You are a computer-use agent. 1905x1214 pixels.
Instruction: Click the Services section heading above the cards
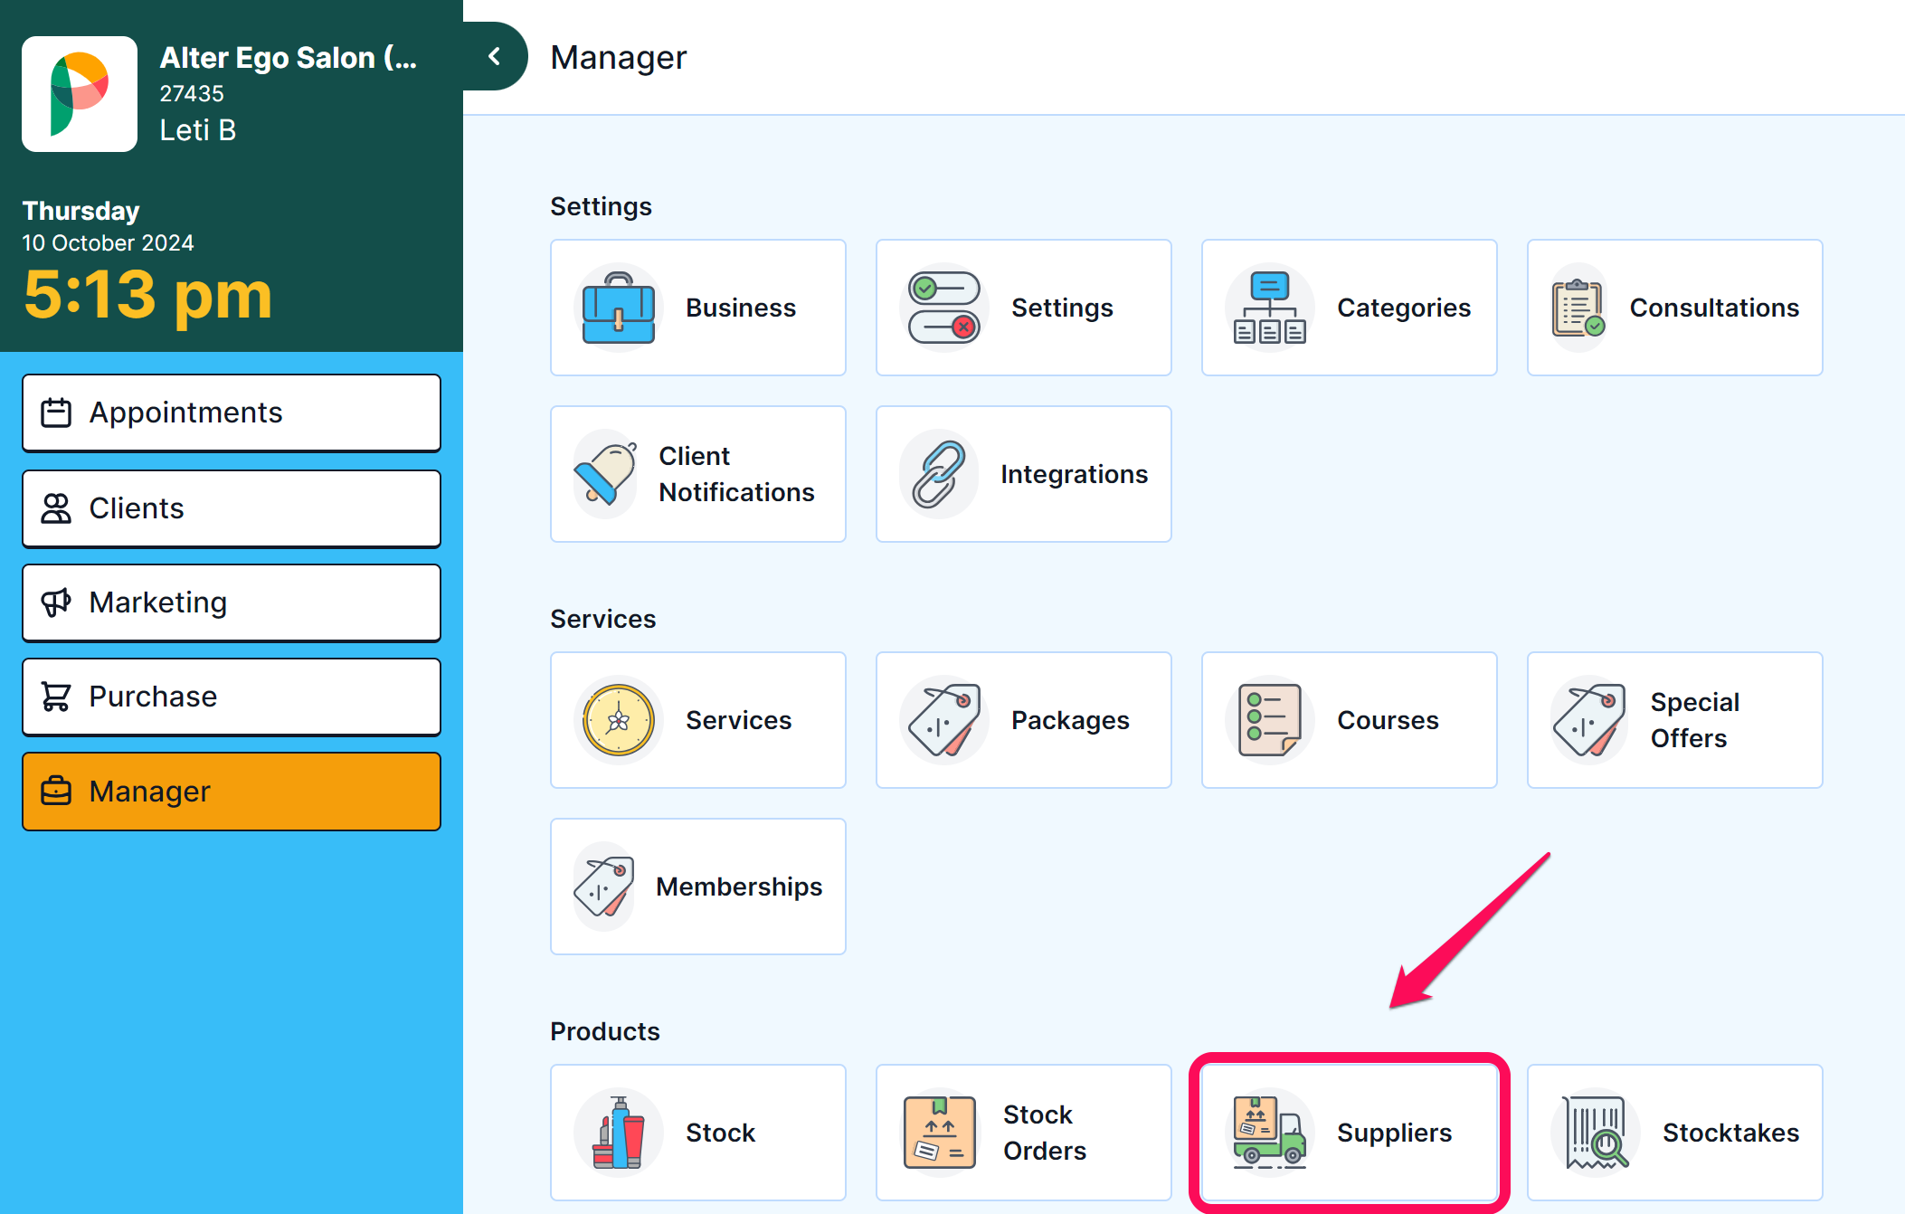coord(602,619)
